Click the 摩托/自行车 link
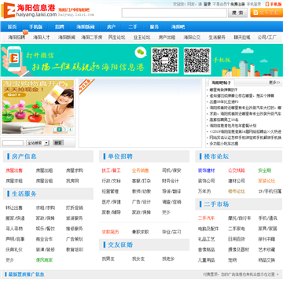 coord(240,219)
